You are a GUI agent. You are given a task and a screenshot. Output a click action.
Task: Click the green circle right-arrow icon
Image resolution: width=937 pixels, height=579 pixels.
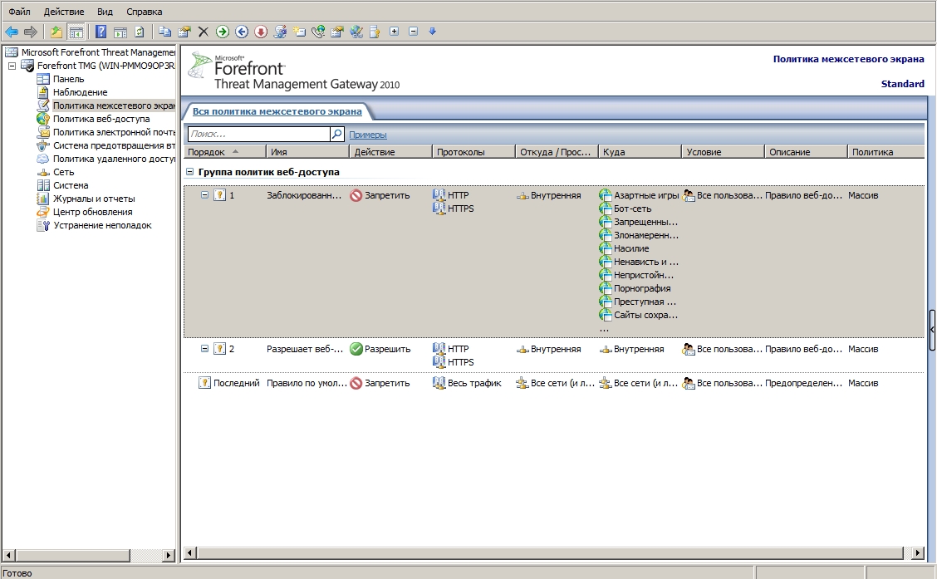[223, 32]
